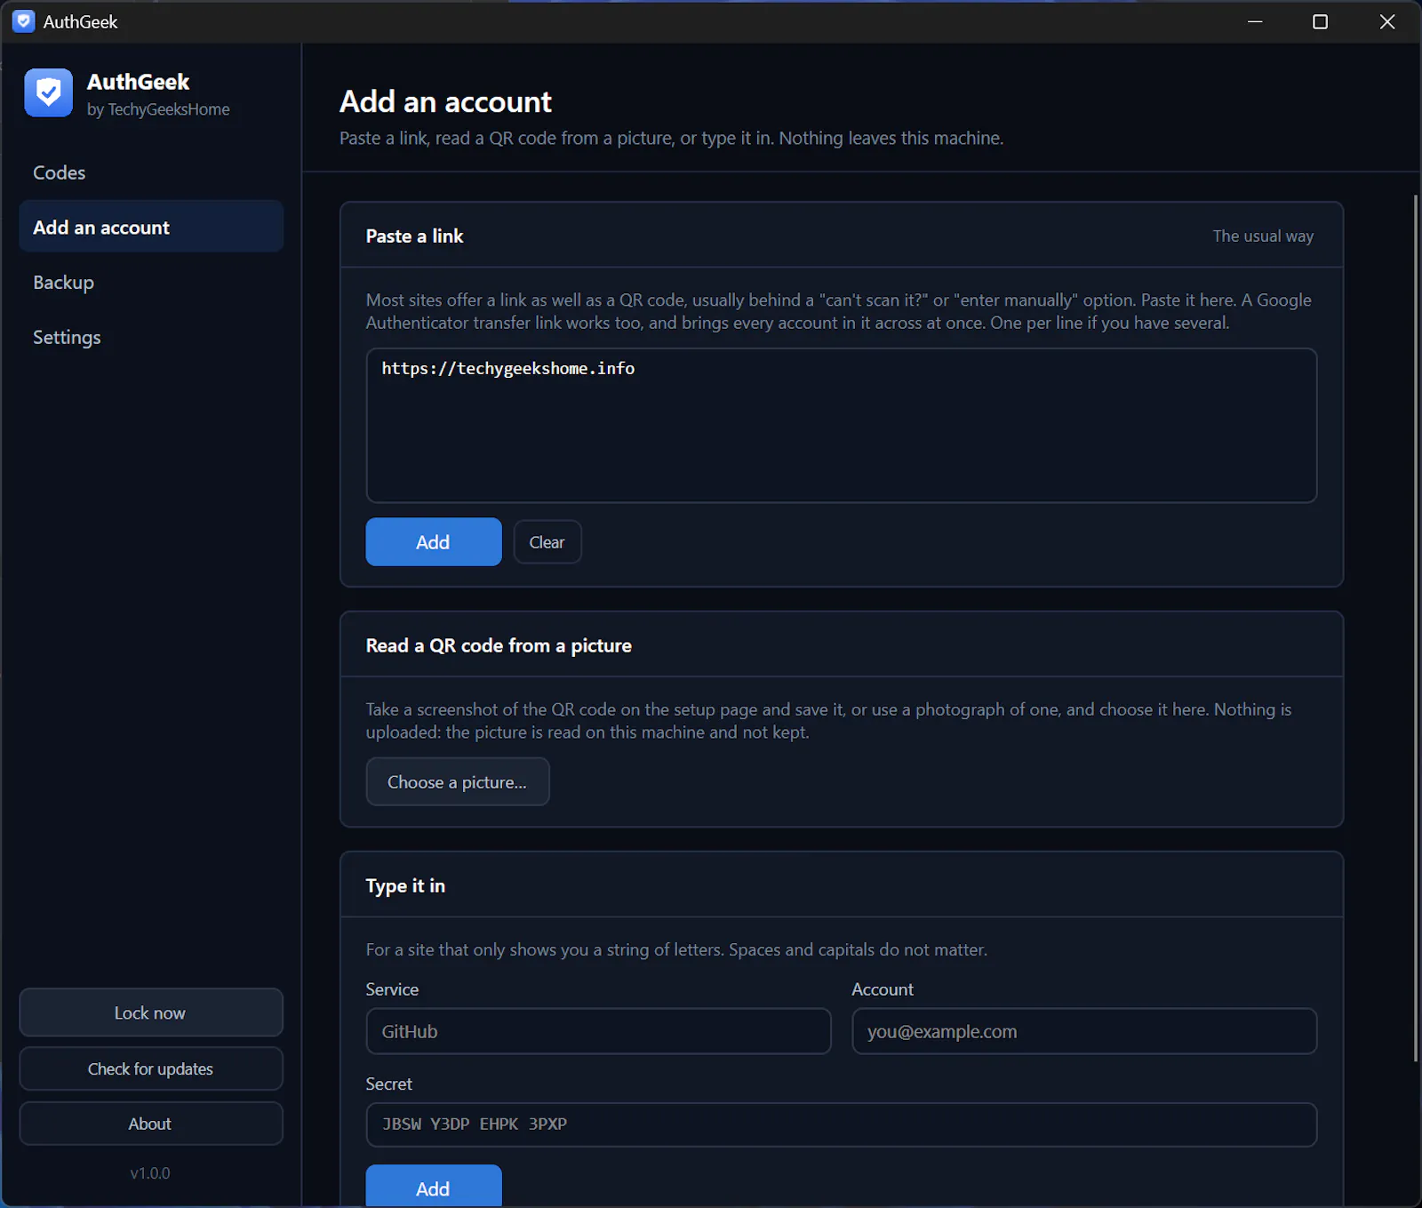Screen dimensions: 1422x1208
Task: Click the 'The usual way' label
Action: (1263, 236)
